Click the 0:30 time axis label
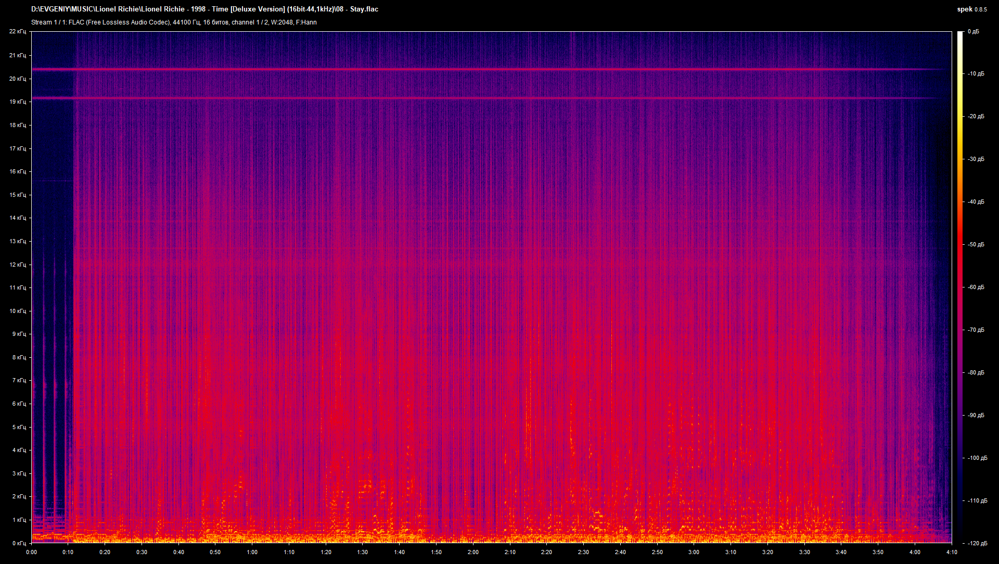 pyautogui.click(x=142, y=552)
